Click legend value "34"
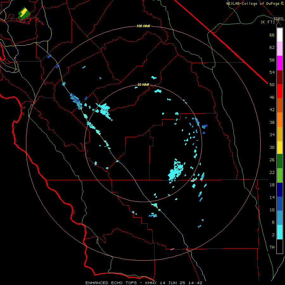The height and width of the screenshot is (285, 285). tap(272, 135)
